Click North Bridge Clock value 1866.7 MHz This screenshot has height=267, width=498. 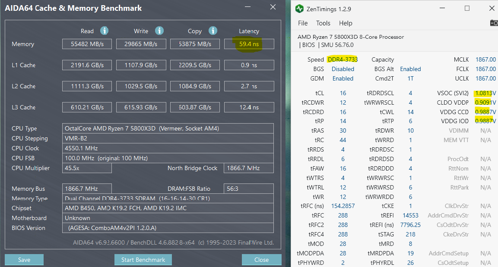(249, 168)
